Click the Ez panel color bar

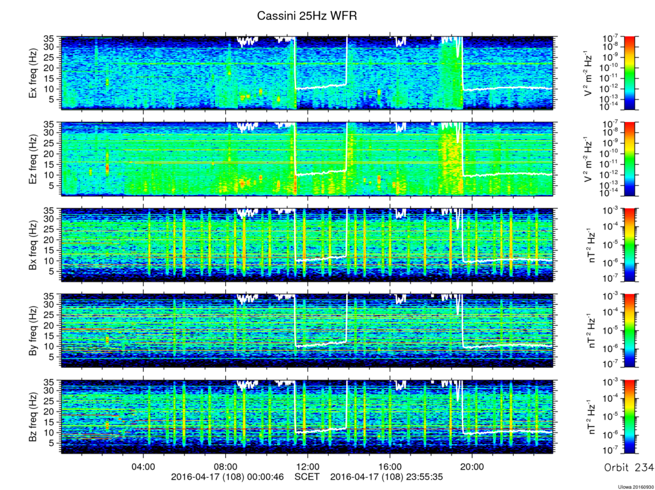[x=629, y=159]
